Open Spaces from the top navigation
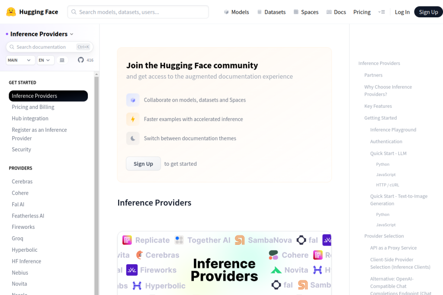443x295 pixels. click(x=306, y=12)
